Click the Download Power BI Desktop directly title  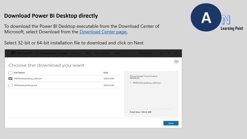coord(51,16)
